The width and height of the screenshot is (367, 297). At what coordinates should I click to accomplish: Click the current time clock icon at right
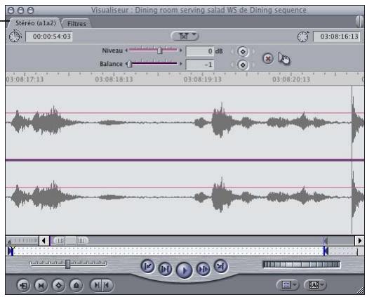point(303,37)
